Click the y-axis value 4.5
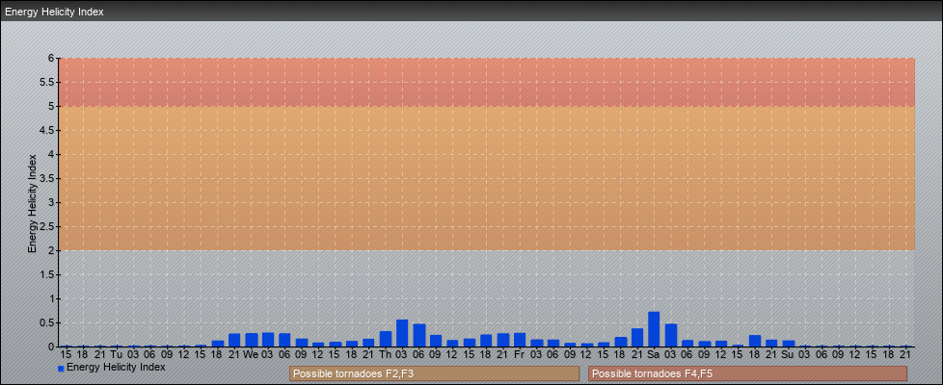This screenshot has width=943, height=385. [47, 130]
